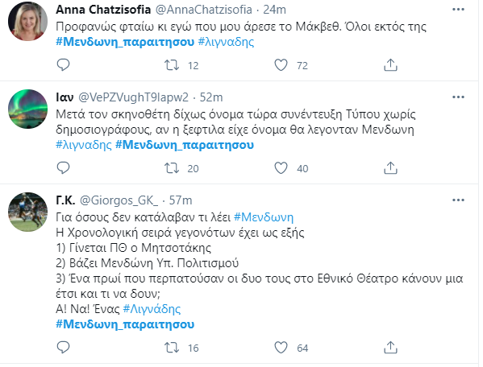
Task: Retweet Ιαν's tweet with 20 retweets
Action: pos(172,168)
